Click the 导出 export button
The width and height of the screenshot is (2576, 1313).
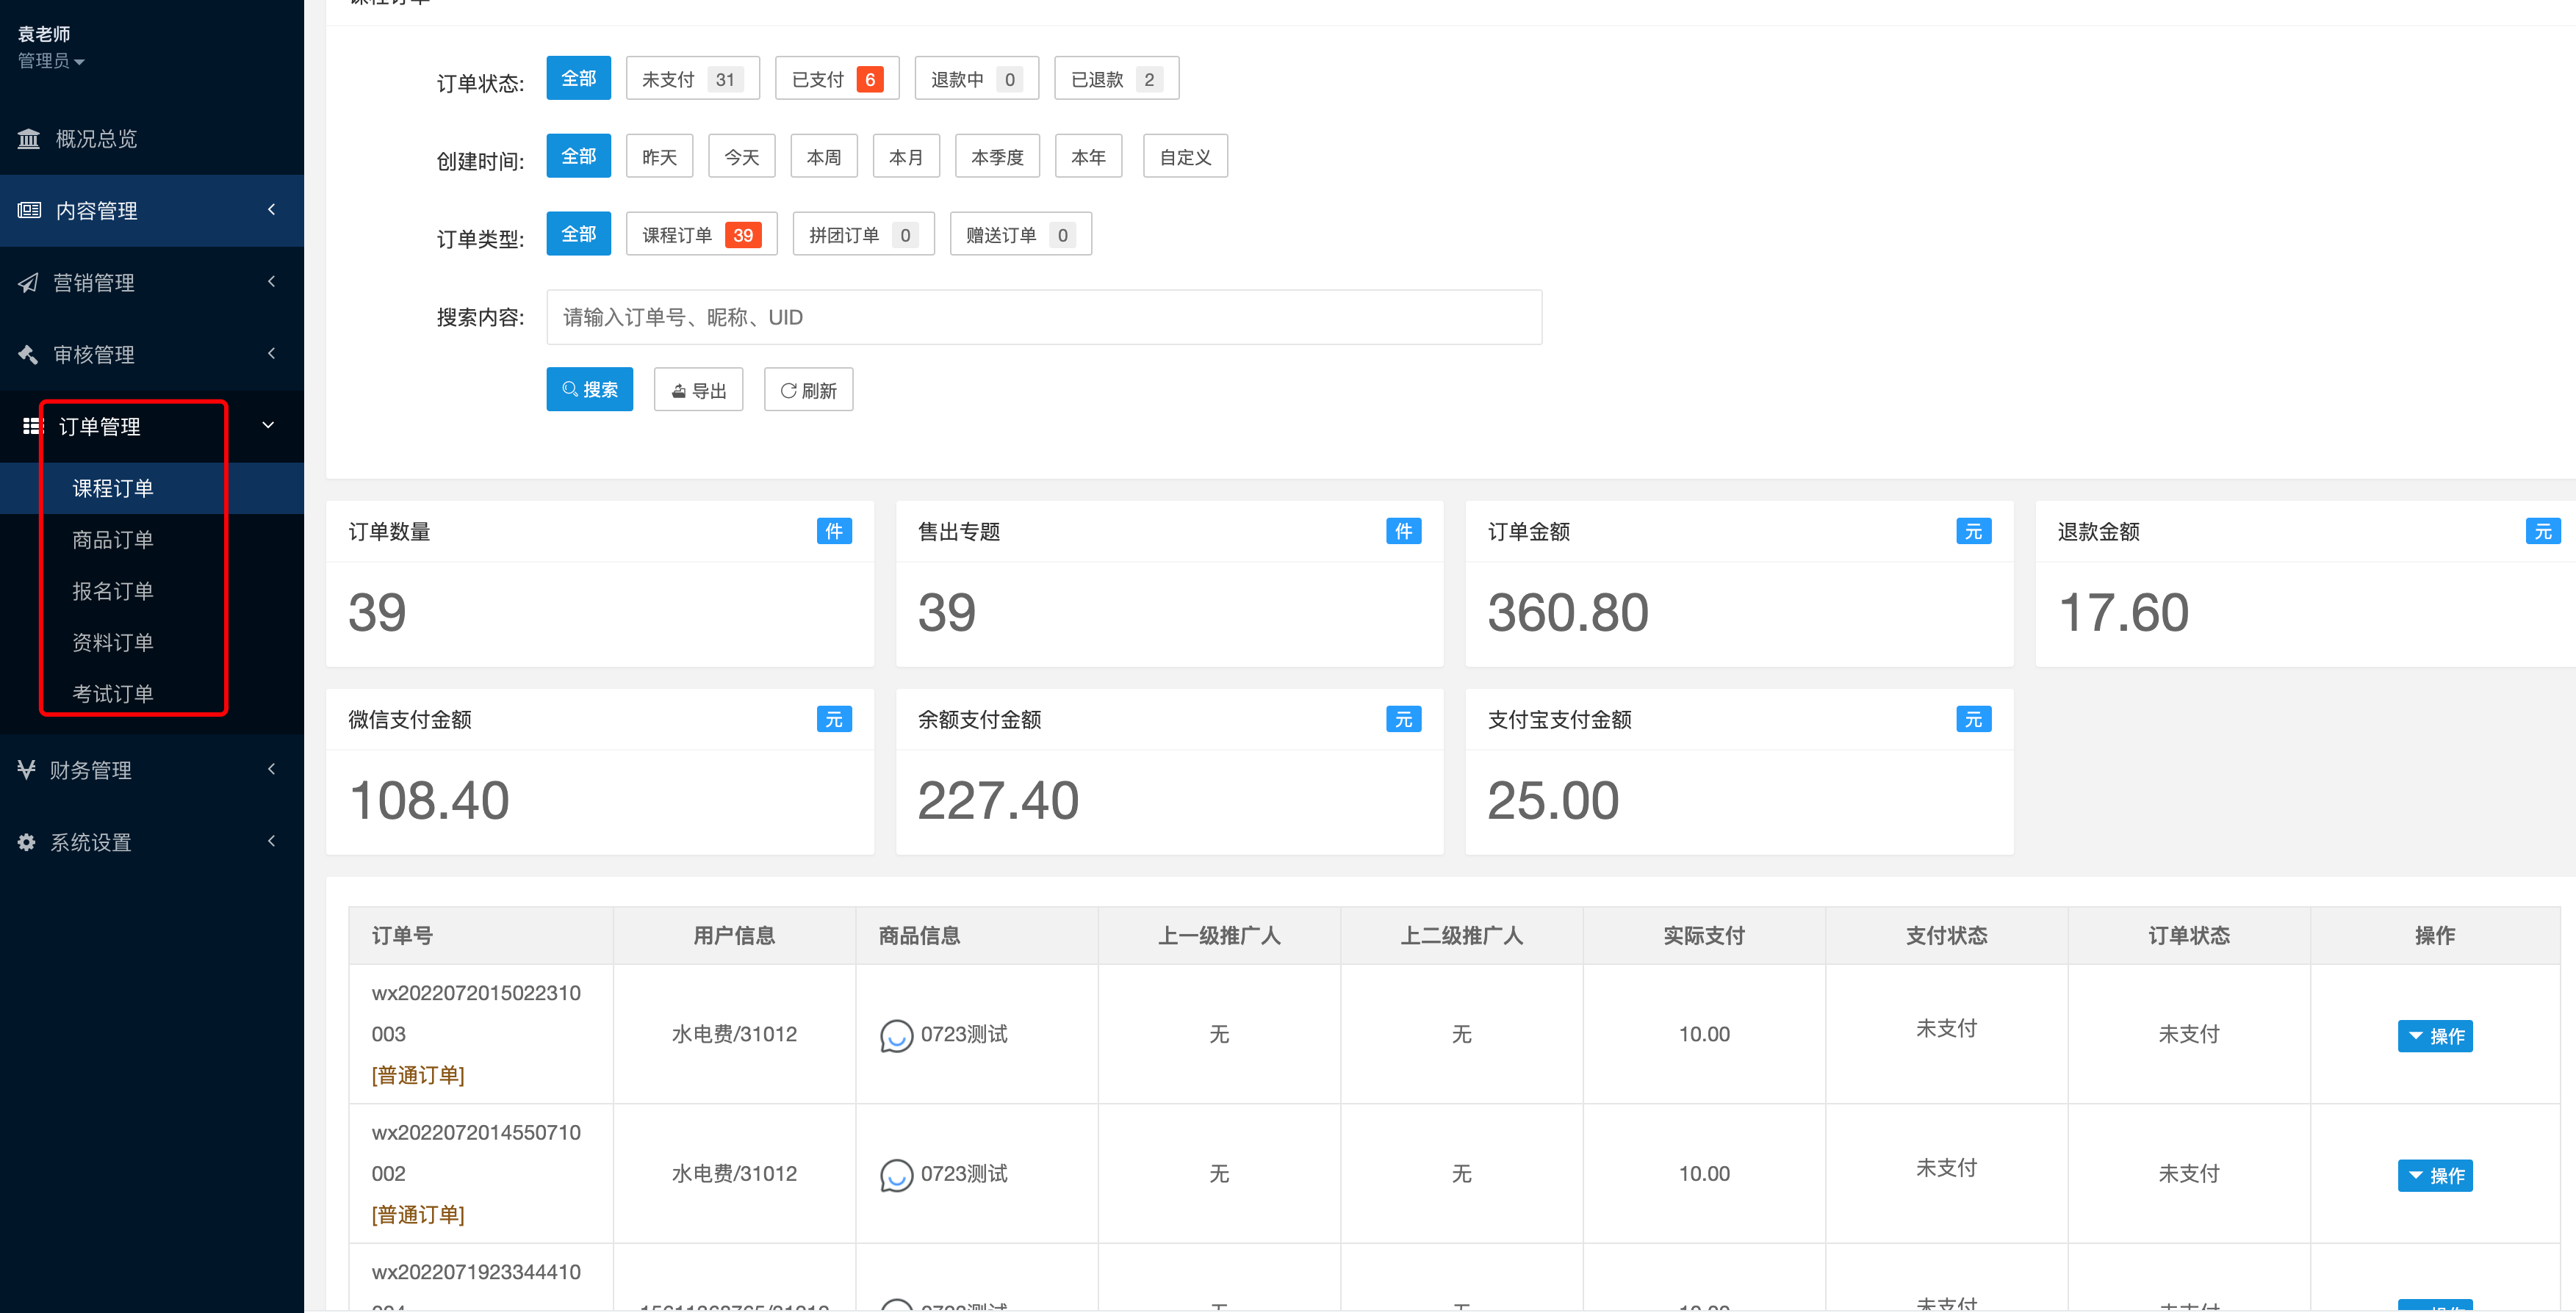(698, 390)
